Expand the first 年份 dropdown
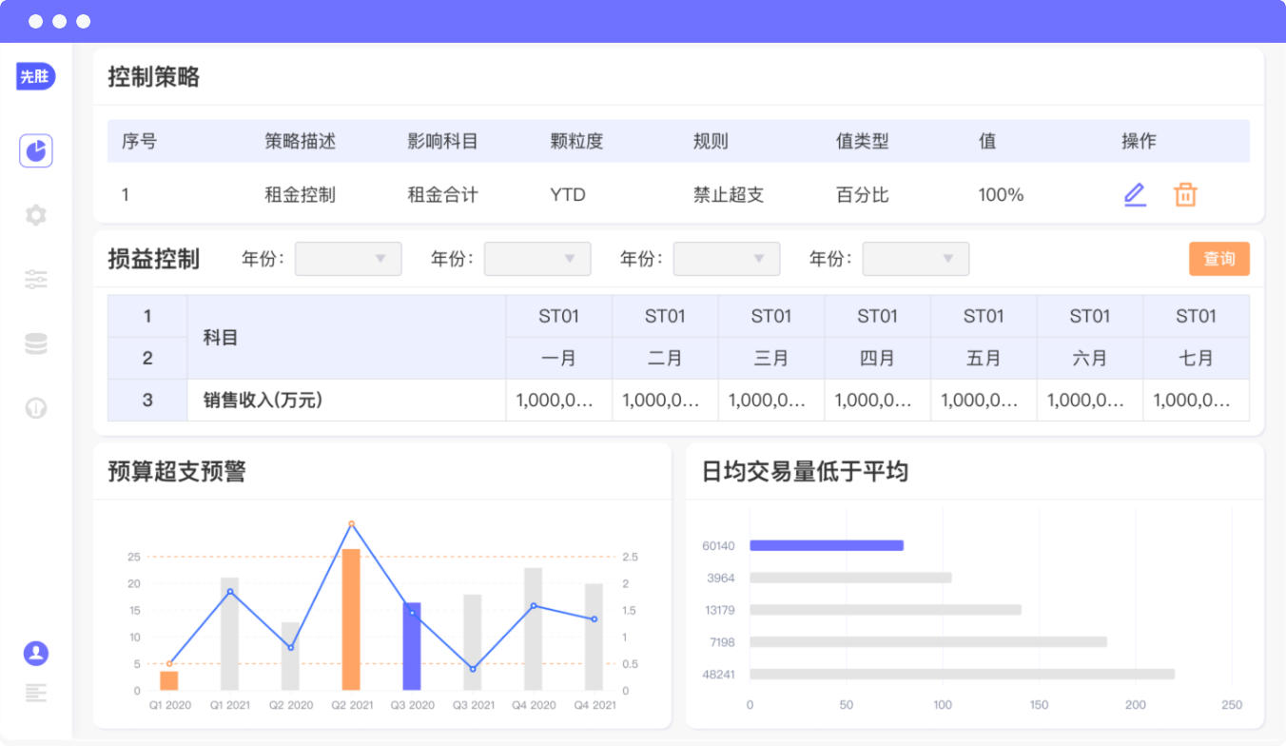This screenshot has height=746, width=1286. click(348, 259)
